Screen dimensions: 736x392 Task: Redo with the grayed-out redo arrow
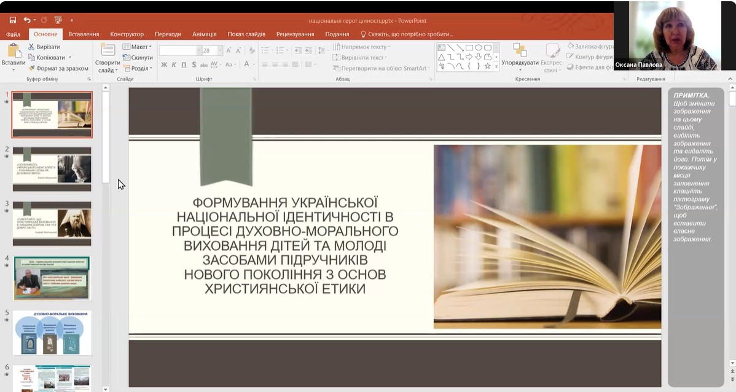click(44, 20)
